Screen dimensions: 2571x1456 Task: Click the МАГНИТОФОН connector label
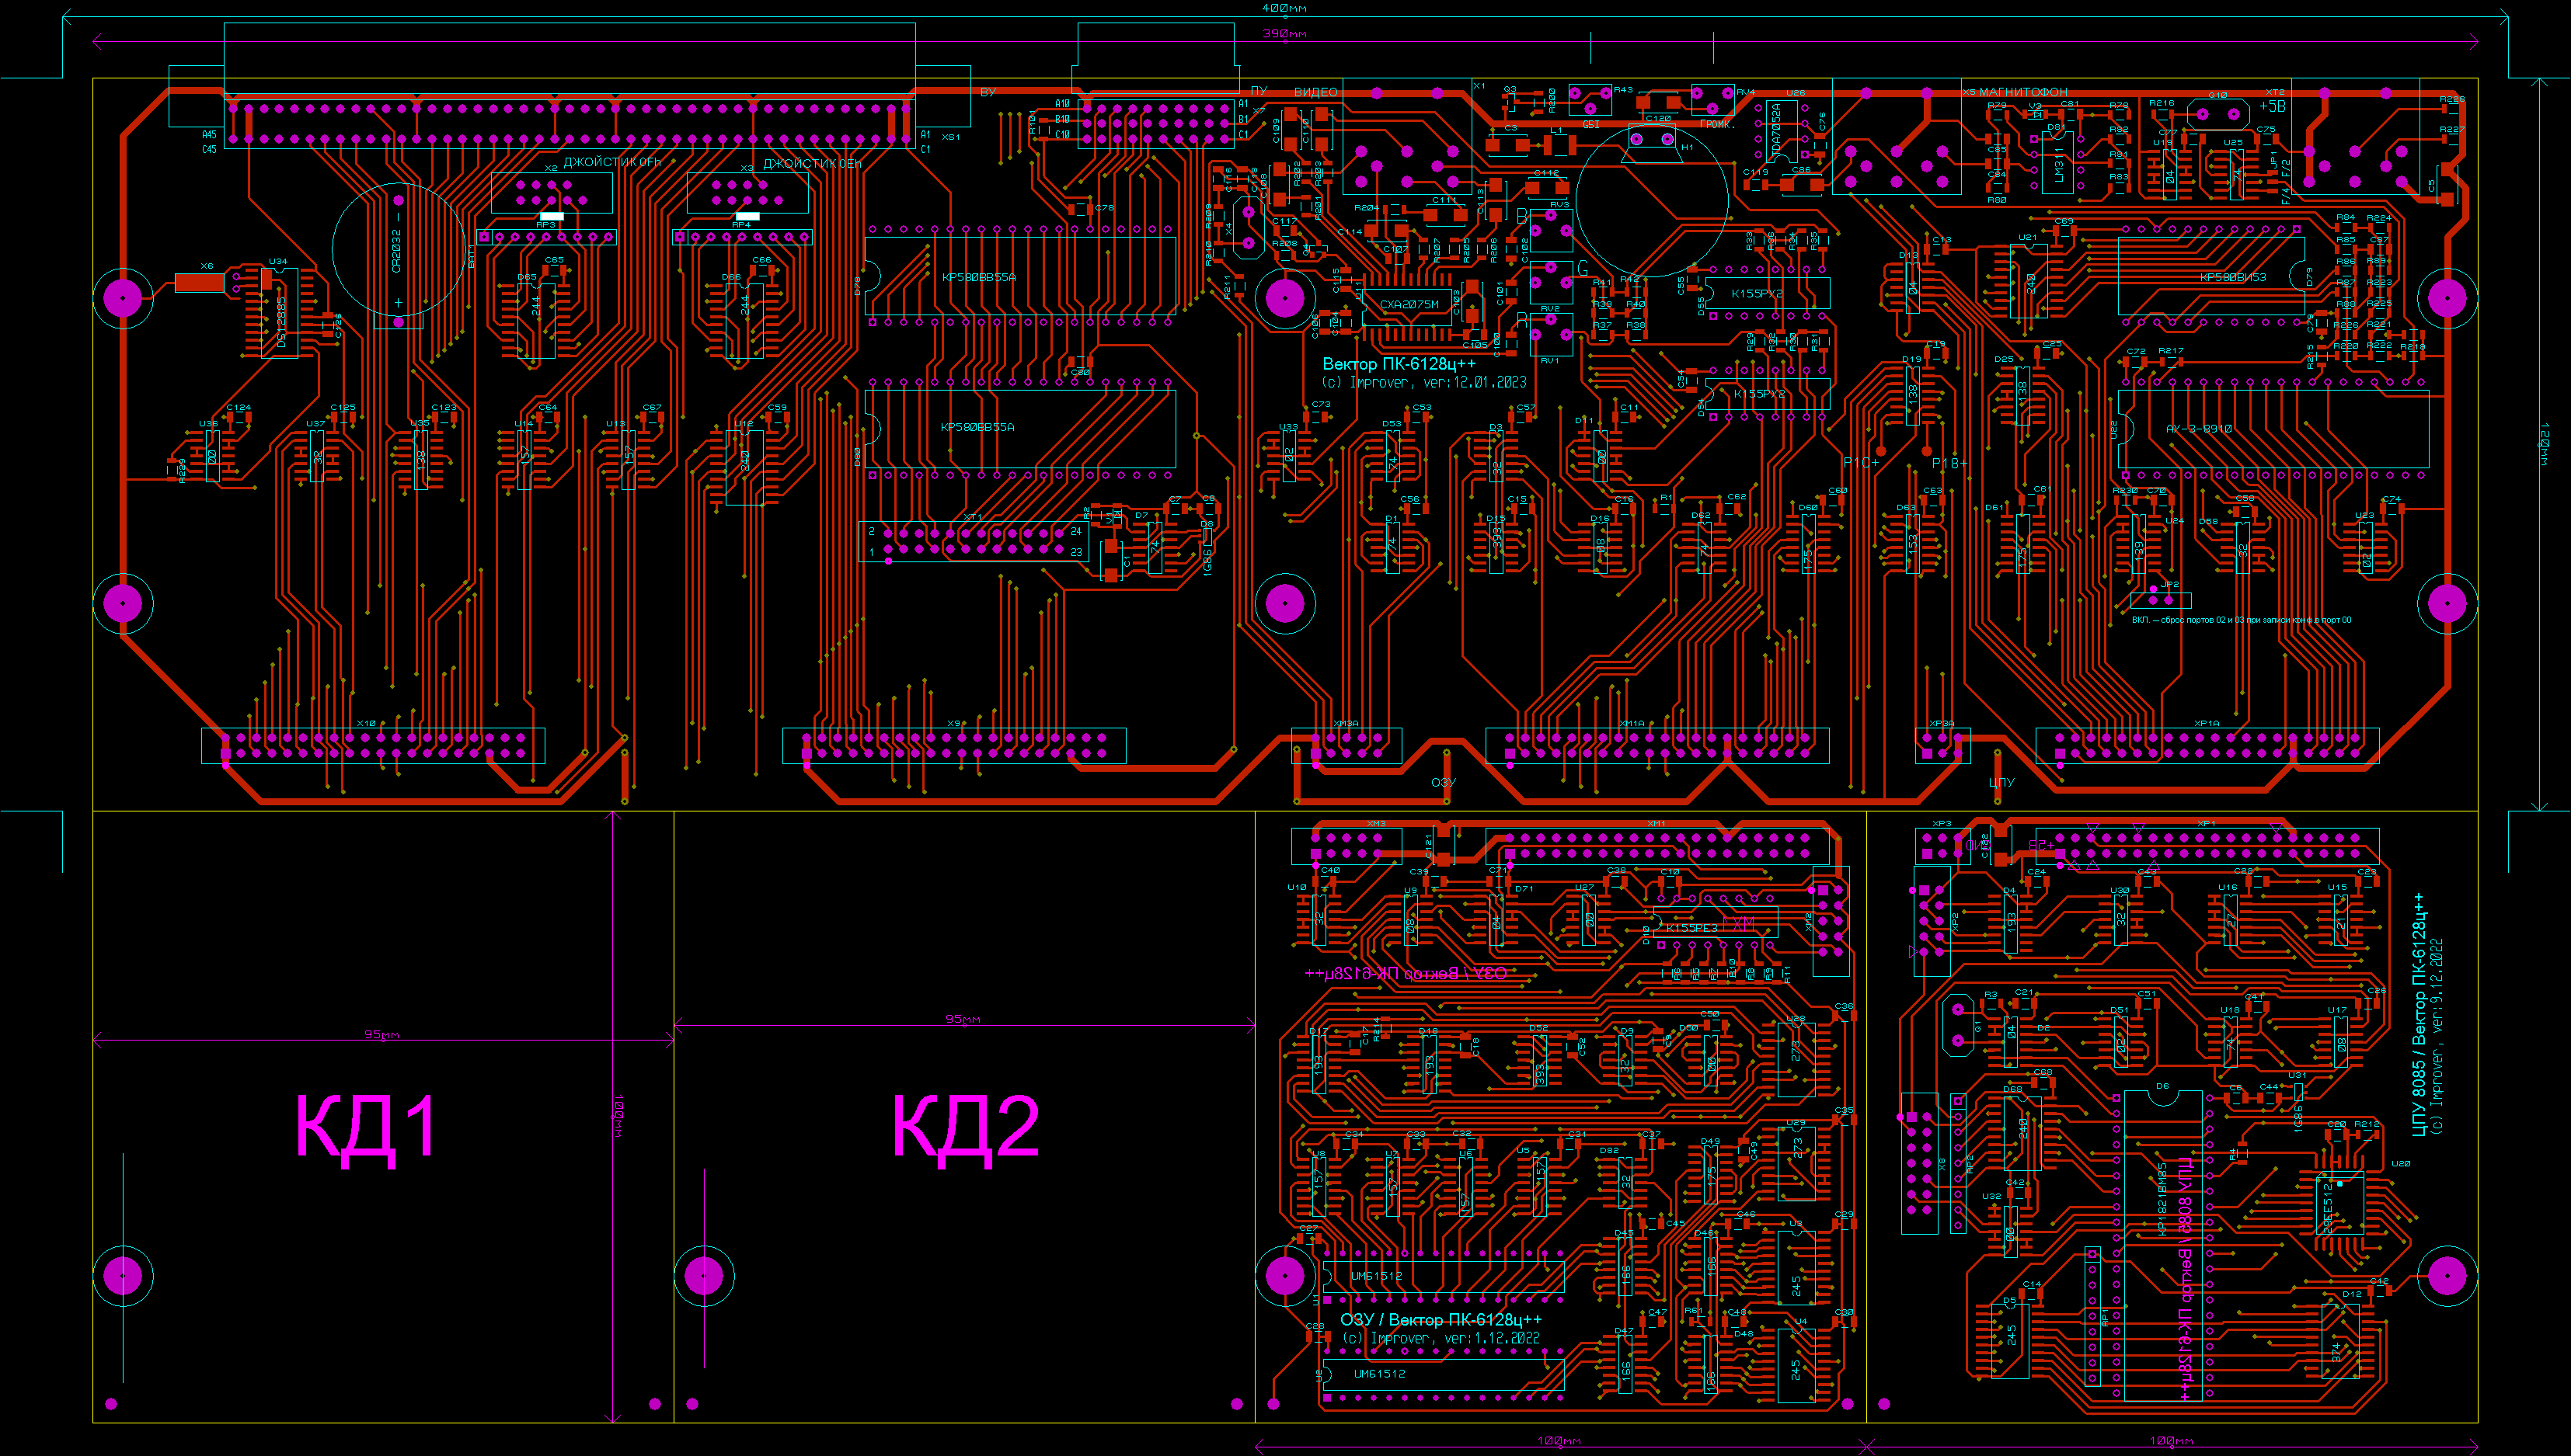pyautogui.click(x=2022, y=92)
